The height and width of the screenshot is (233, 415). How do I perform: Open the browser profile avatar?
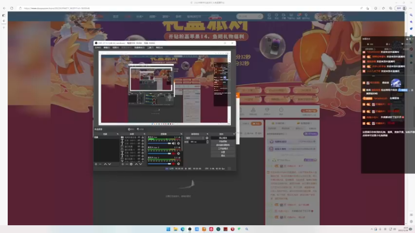404,8
